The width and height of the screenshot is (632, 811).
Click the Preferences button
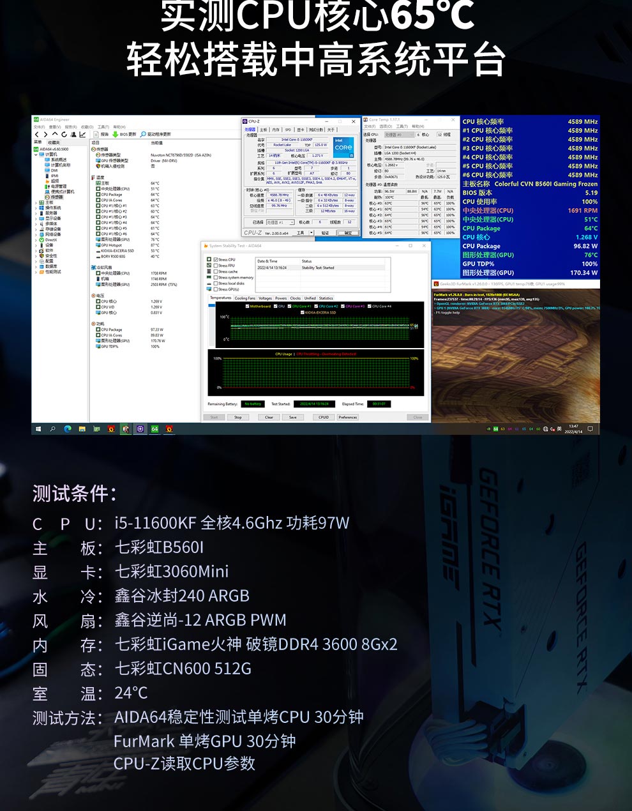click(x=348, y=417)
